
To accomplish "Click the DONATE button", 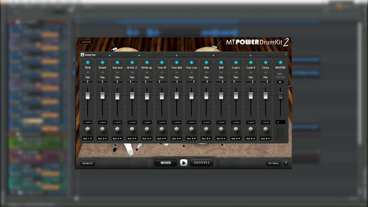I will (x=87, y=42).
